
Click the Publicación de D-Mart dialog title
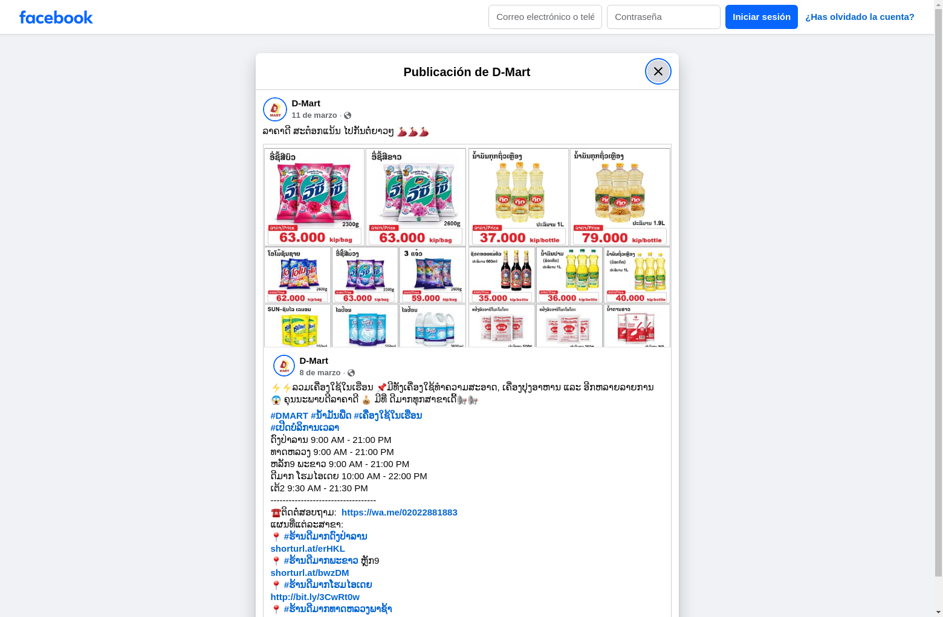467,72
